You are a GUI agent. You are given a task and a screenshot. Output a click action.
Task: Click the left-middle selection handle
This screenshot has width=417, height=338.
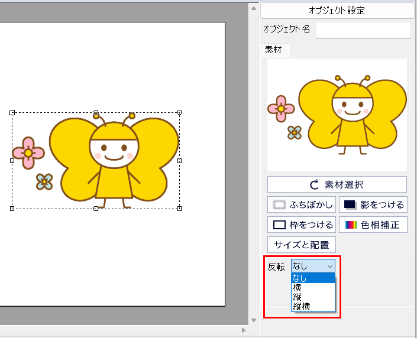12,161
